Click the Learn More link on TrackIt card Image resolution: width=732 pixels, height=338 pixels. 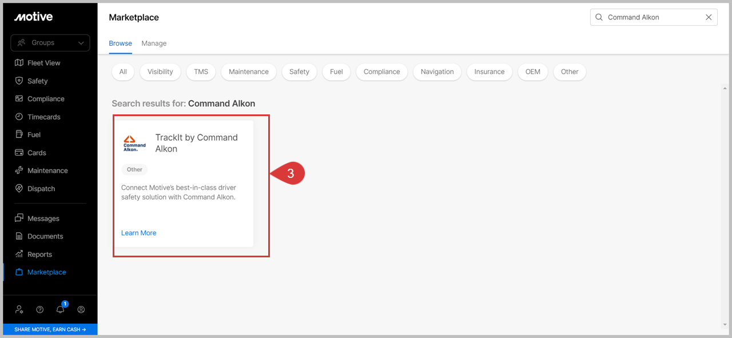click(139, 233)
